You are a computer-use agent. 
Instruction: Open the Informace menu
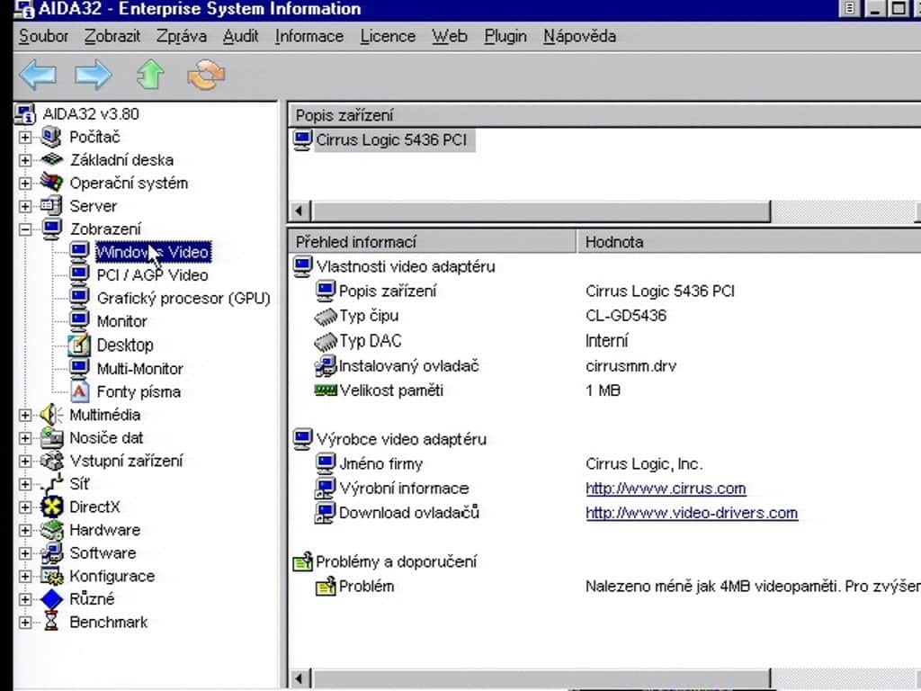coord(309,36)
